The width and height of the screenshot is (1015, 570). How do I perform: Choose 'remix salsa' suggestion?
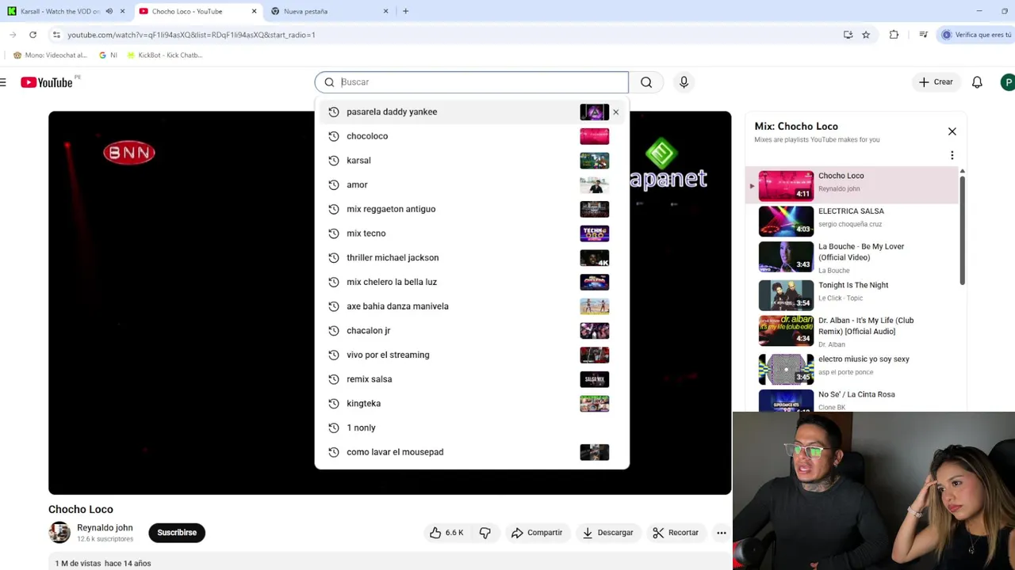click(x=472, y=378)
